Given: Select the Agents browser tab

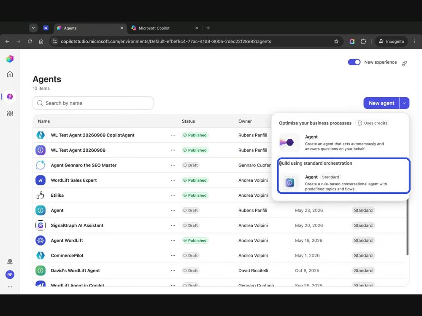Looking at the screenshot, I should (90, 28).
